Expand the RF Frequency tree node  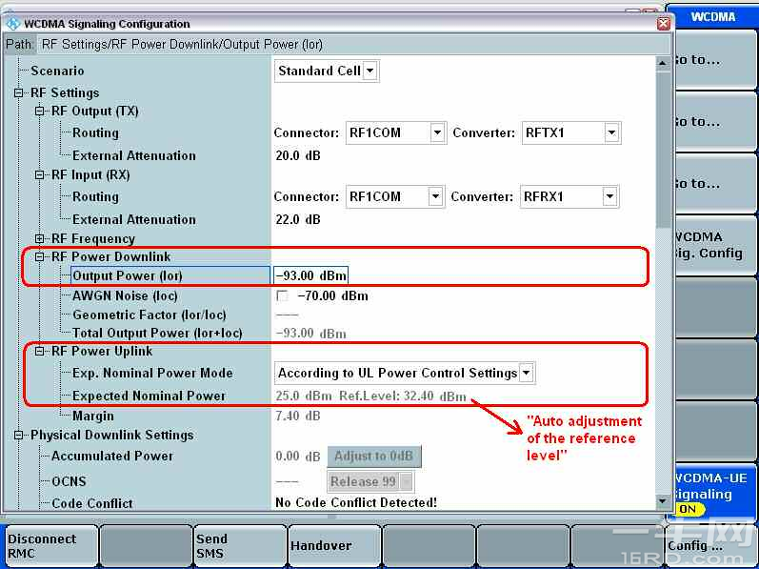click(x=40, y=239)
